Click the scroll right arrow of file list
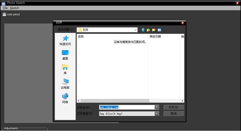The width and height of the screenshot is (241, 136). click(x=182, y=101)
